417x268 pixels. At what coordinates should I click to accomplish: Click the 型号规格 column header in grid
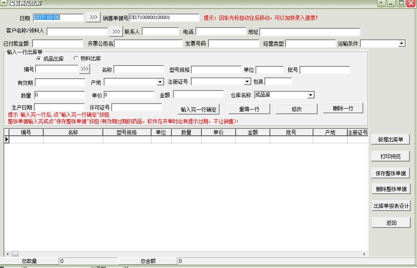[x=127, y=132]
